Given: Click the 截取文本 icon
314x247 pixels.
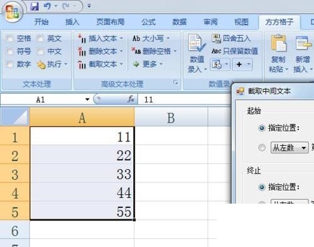Looking at the screenshot, I should tap(82, 65).
